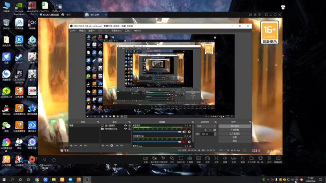This screenshot has height=183, width=326.
Task: Open source properties gear in OBS Sources panel
Action: (112, 146)
